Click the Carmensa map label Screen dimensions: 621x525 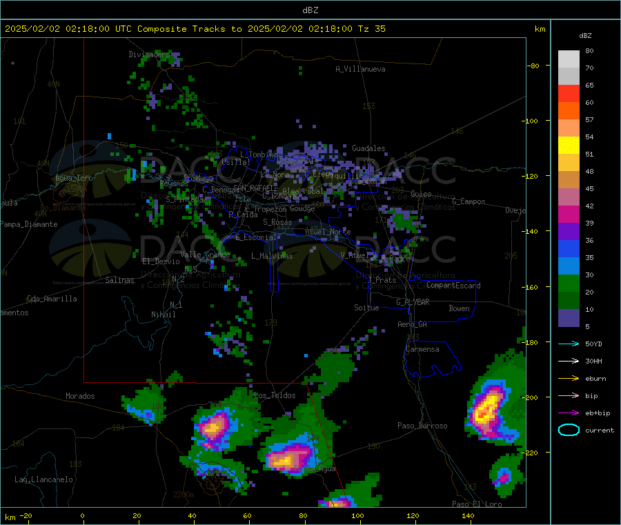coord(422,349)
